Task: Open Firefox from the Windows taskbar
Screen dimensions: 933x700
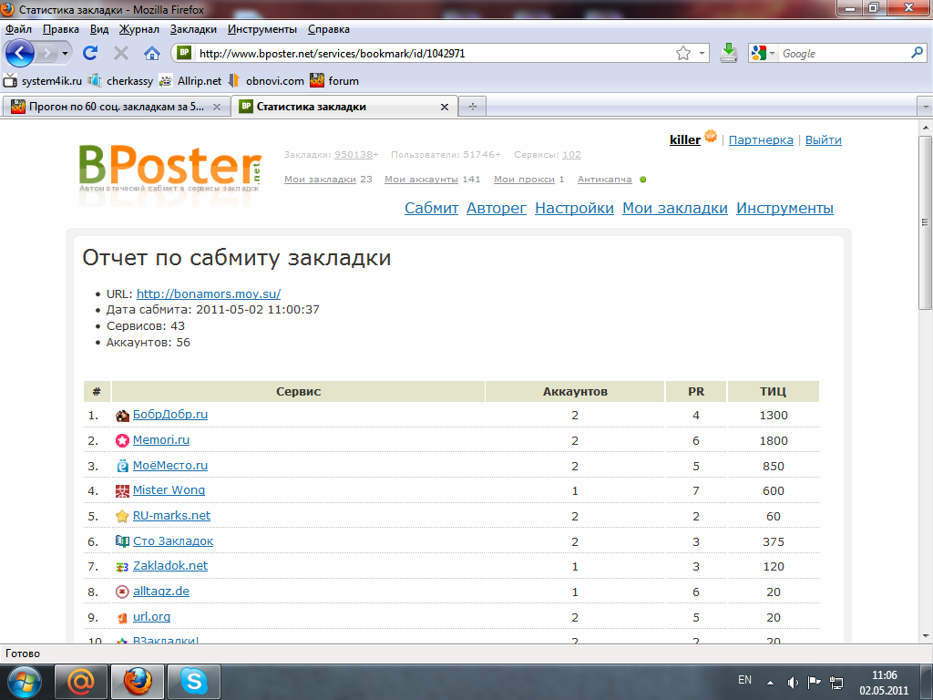Action: (138, 682)
